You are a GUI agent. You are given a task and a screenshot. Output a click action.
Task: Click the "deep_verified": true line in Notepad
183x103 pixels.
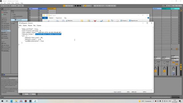[x=30, y=29]
